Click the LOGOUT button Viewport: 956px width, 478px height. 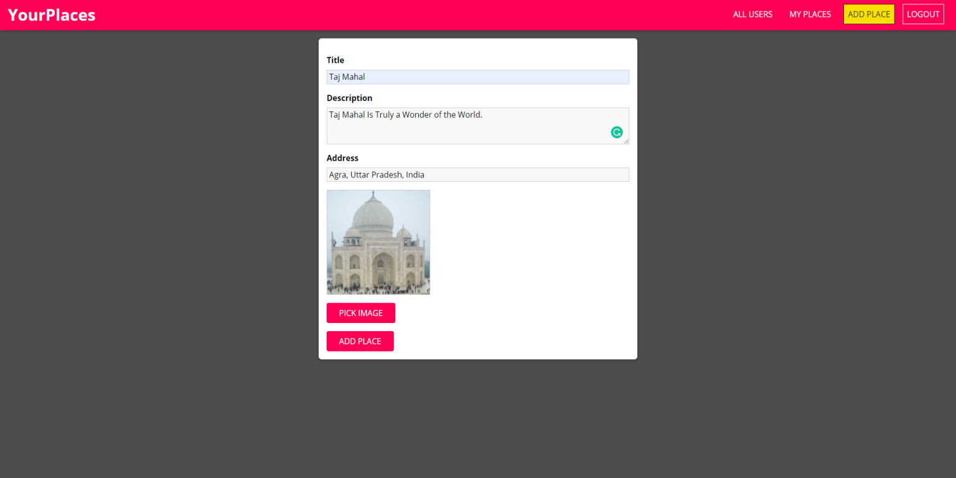pos(923,14)
